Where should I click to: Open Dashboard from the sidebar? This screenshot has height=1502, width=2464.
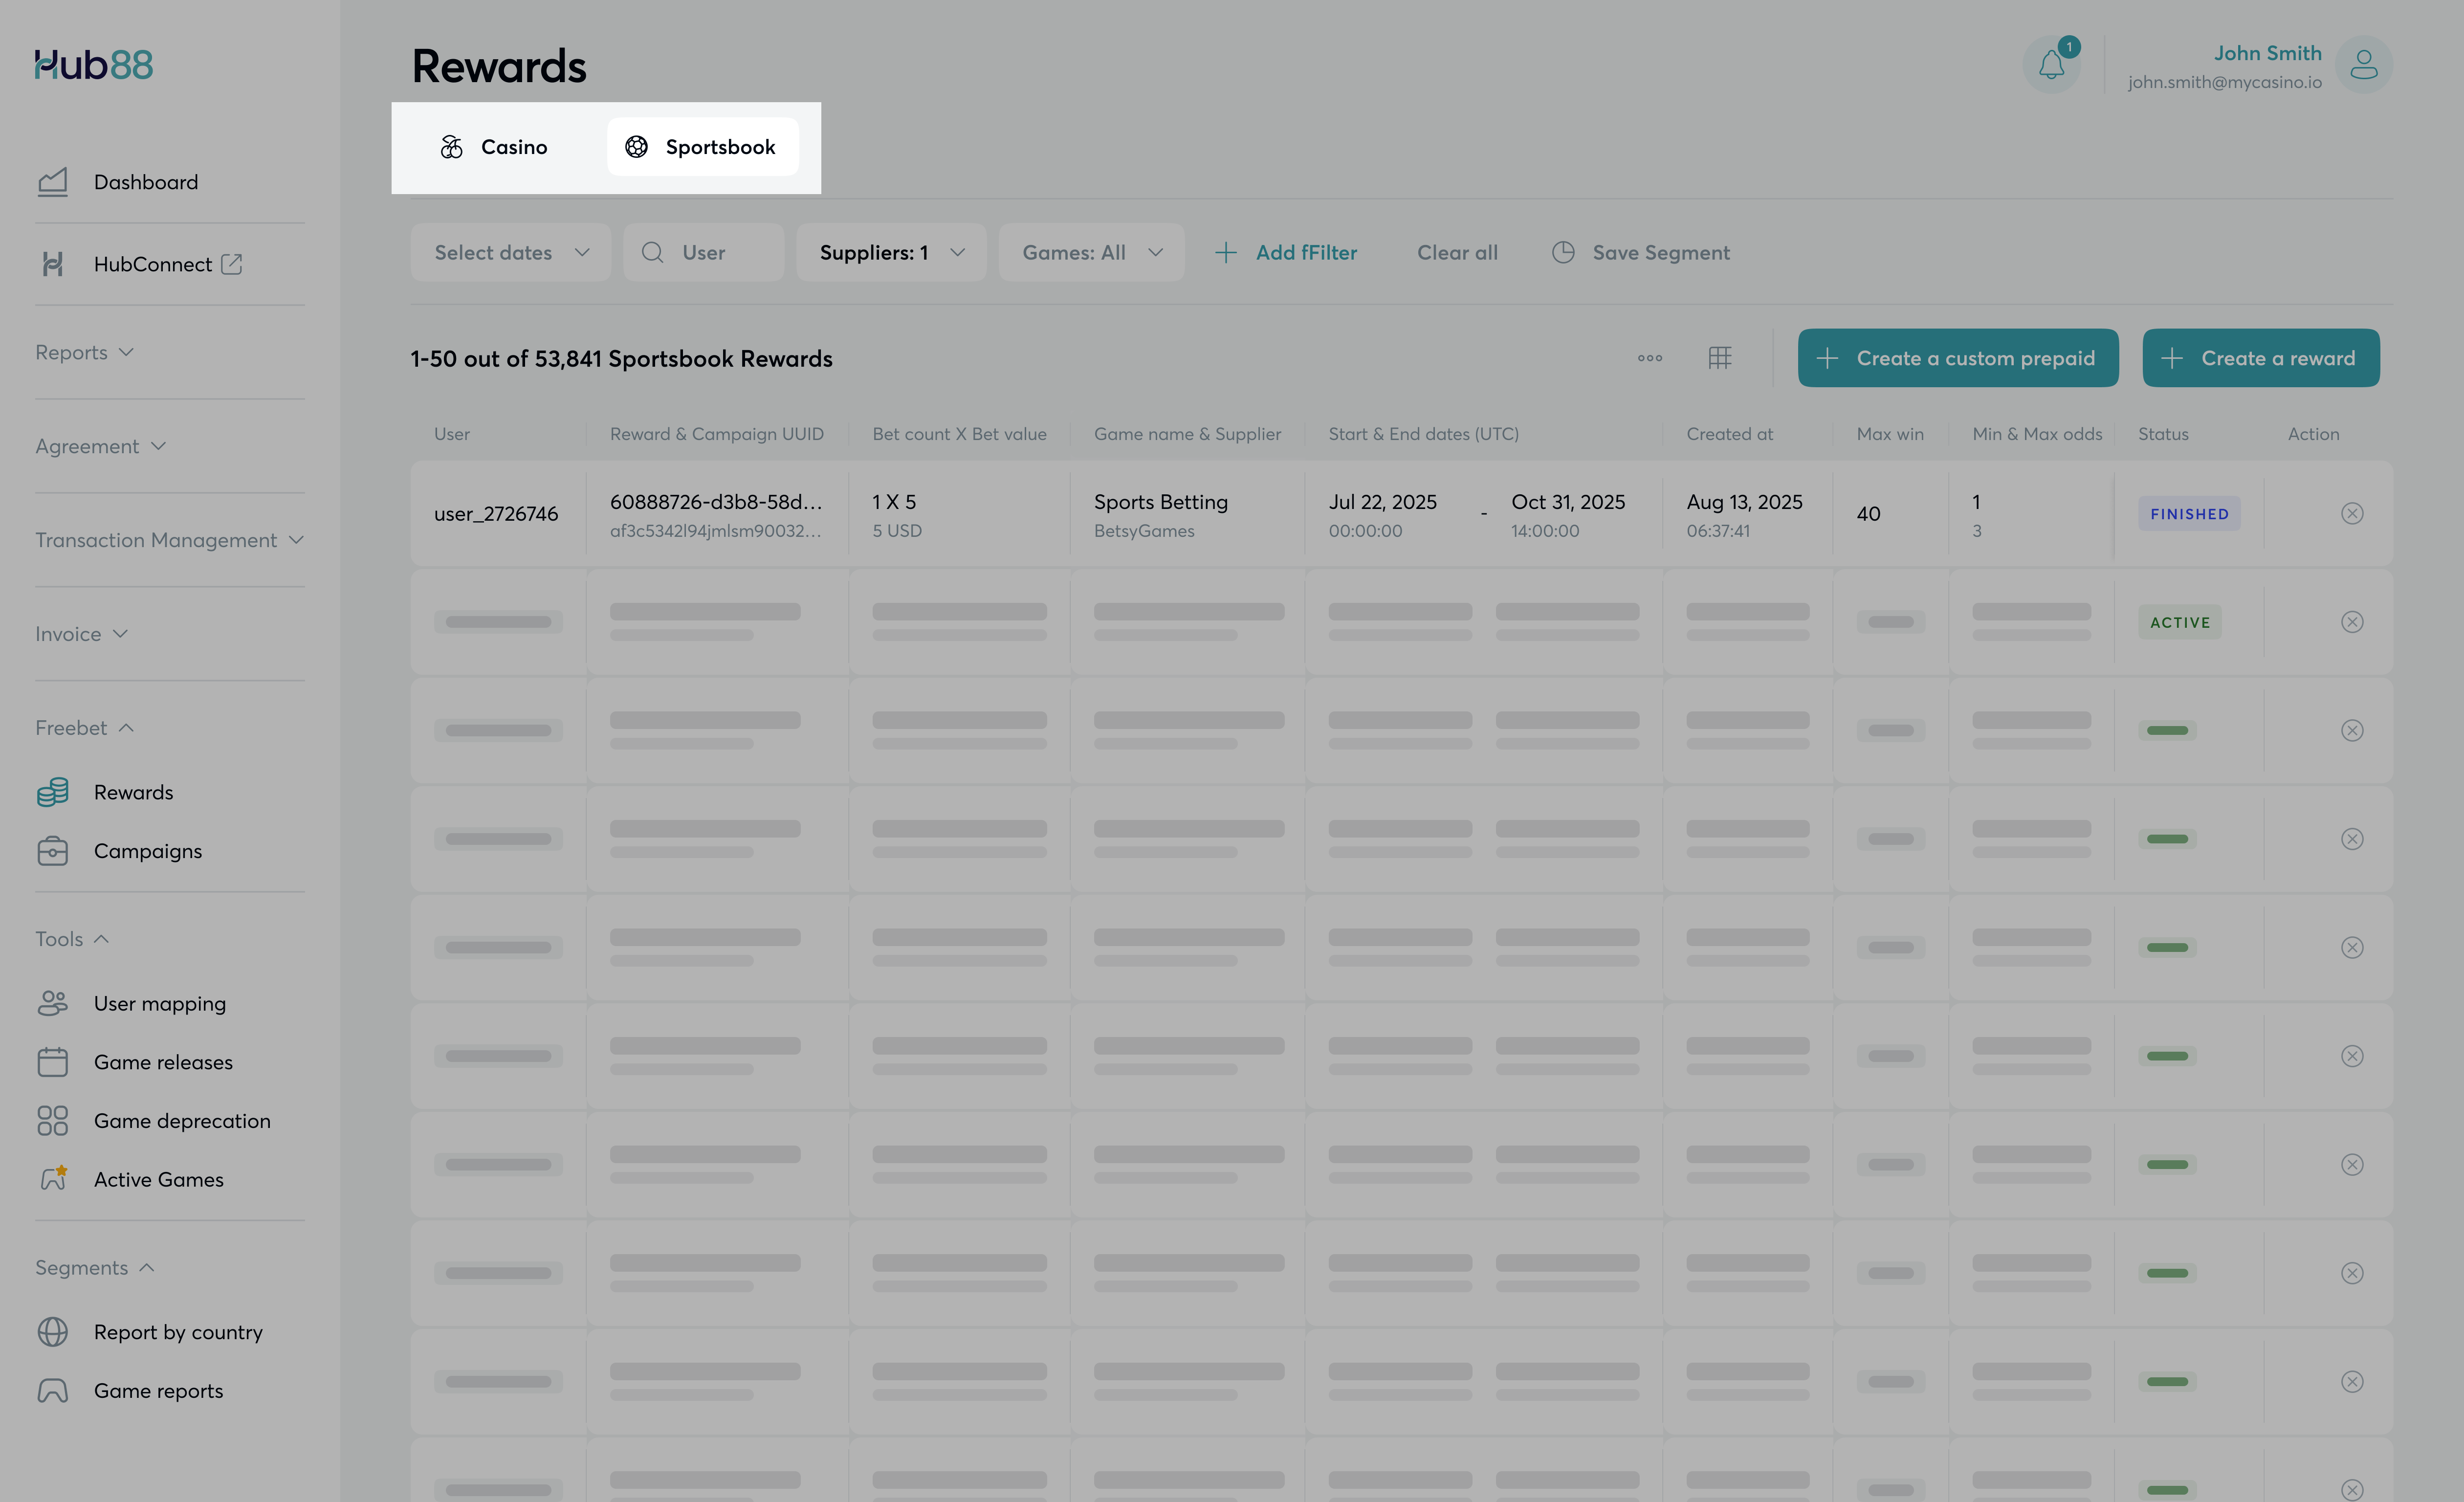tap(146, 182)
